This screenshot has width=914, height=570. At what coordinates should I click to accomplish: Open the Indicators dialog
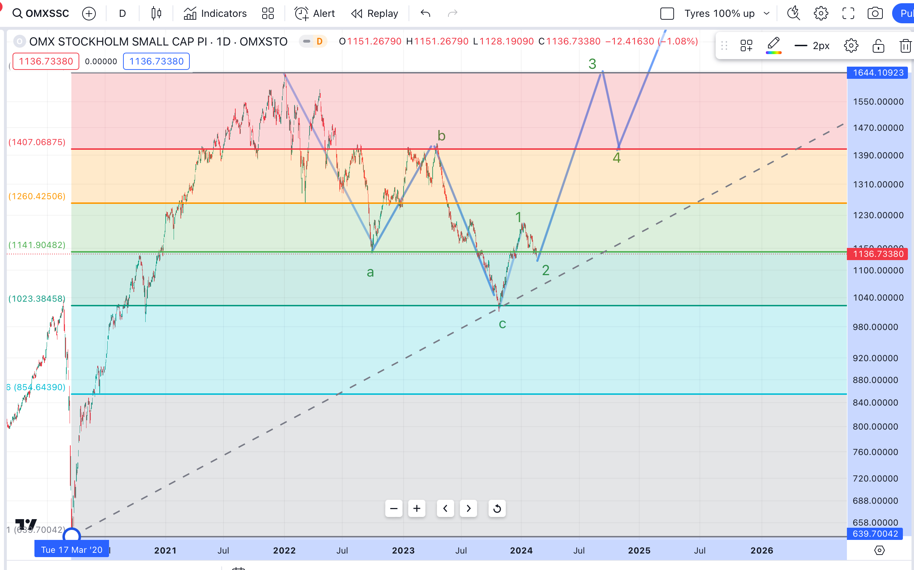pyautogui.click(x=215, y=14)
